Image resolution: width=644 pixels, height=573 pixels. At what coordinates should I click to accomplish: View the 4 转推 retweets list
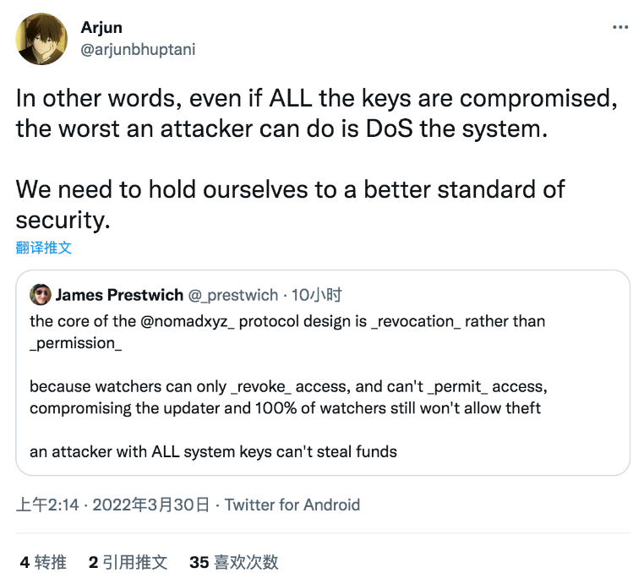pyautogui.click(x=43, y=562)
